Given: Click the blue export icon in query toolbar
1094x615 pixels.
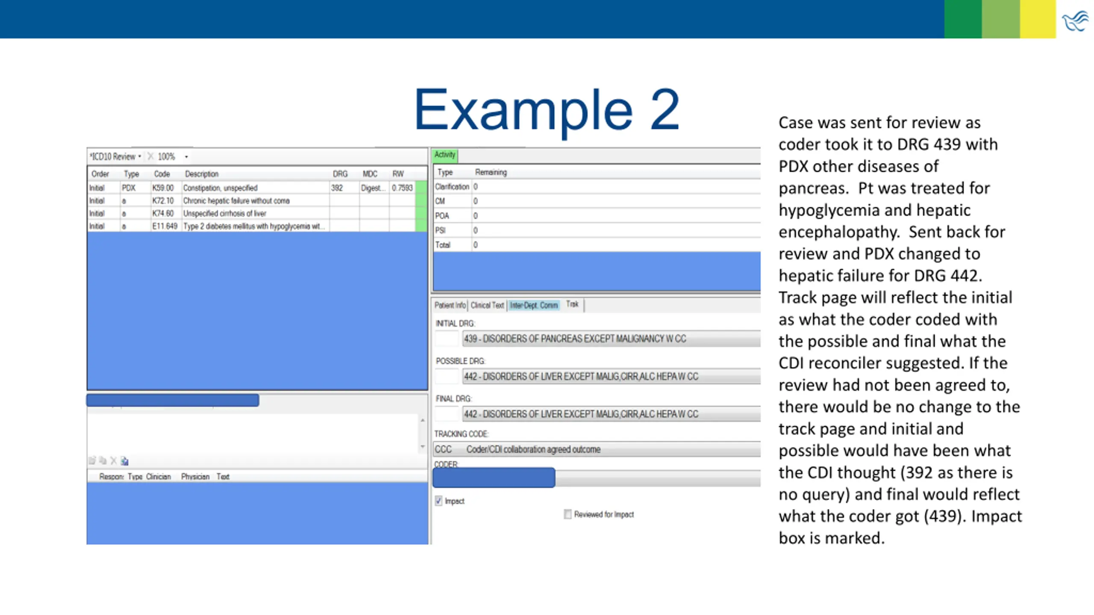Looking at the screenshot, I should pos(124,461).
